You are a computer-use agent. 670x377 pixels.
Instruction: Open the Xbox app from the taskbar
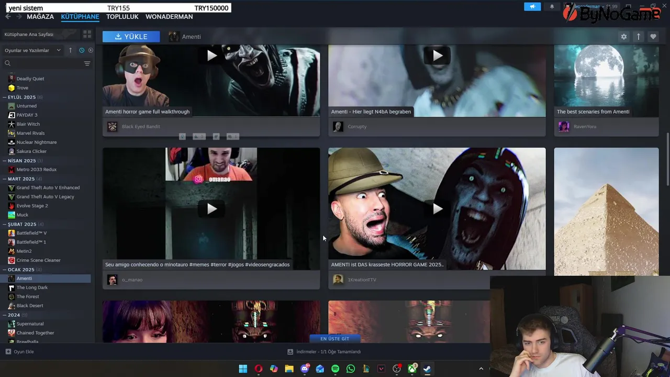pyautogui.click(x=412, y=369)
